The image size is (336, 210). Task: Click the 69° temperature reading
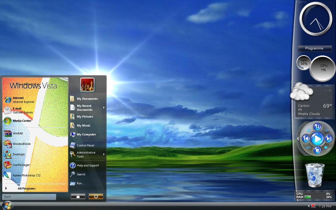click(327, 106)
